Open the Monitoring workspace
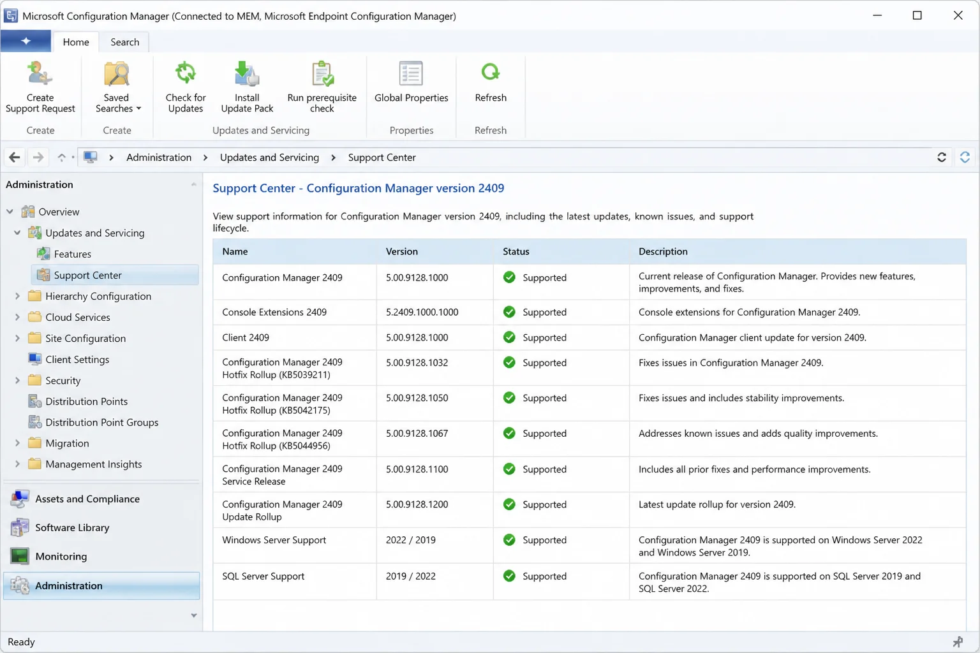980x653 pixels. click(101, 556)
